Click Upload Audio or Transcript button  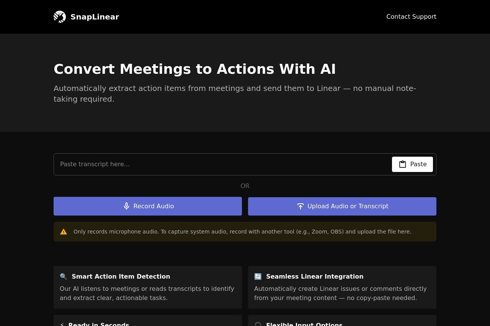(342, 206)
